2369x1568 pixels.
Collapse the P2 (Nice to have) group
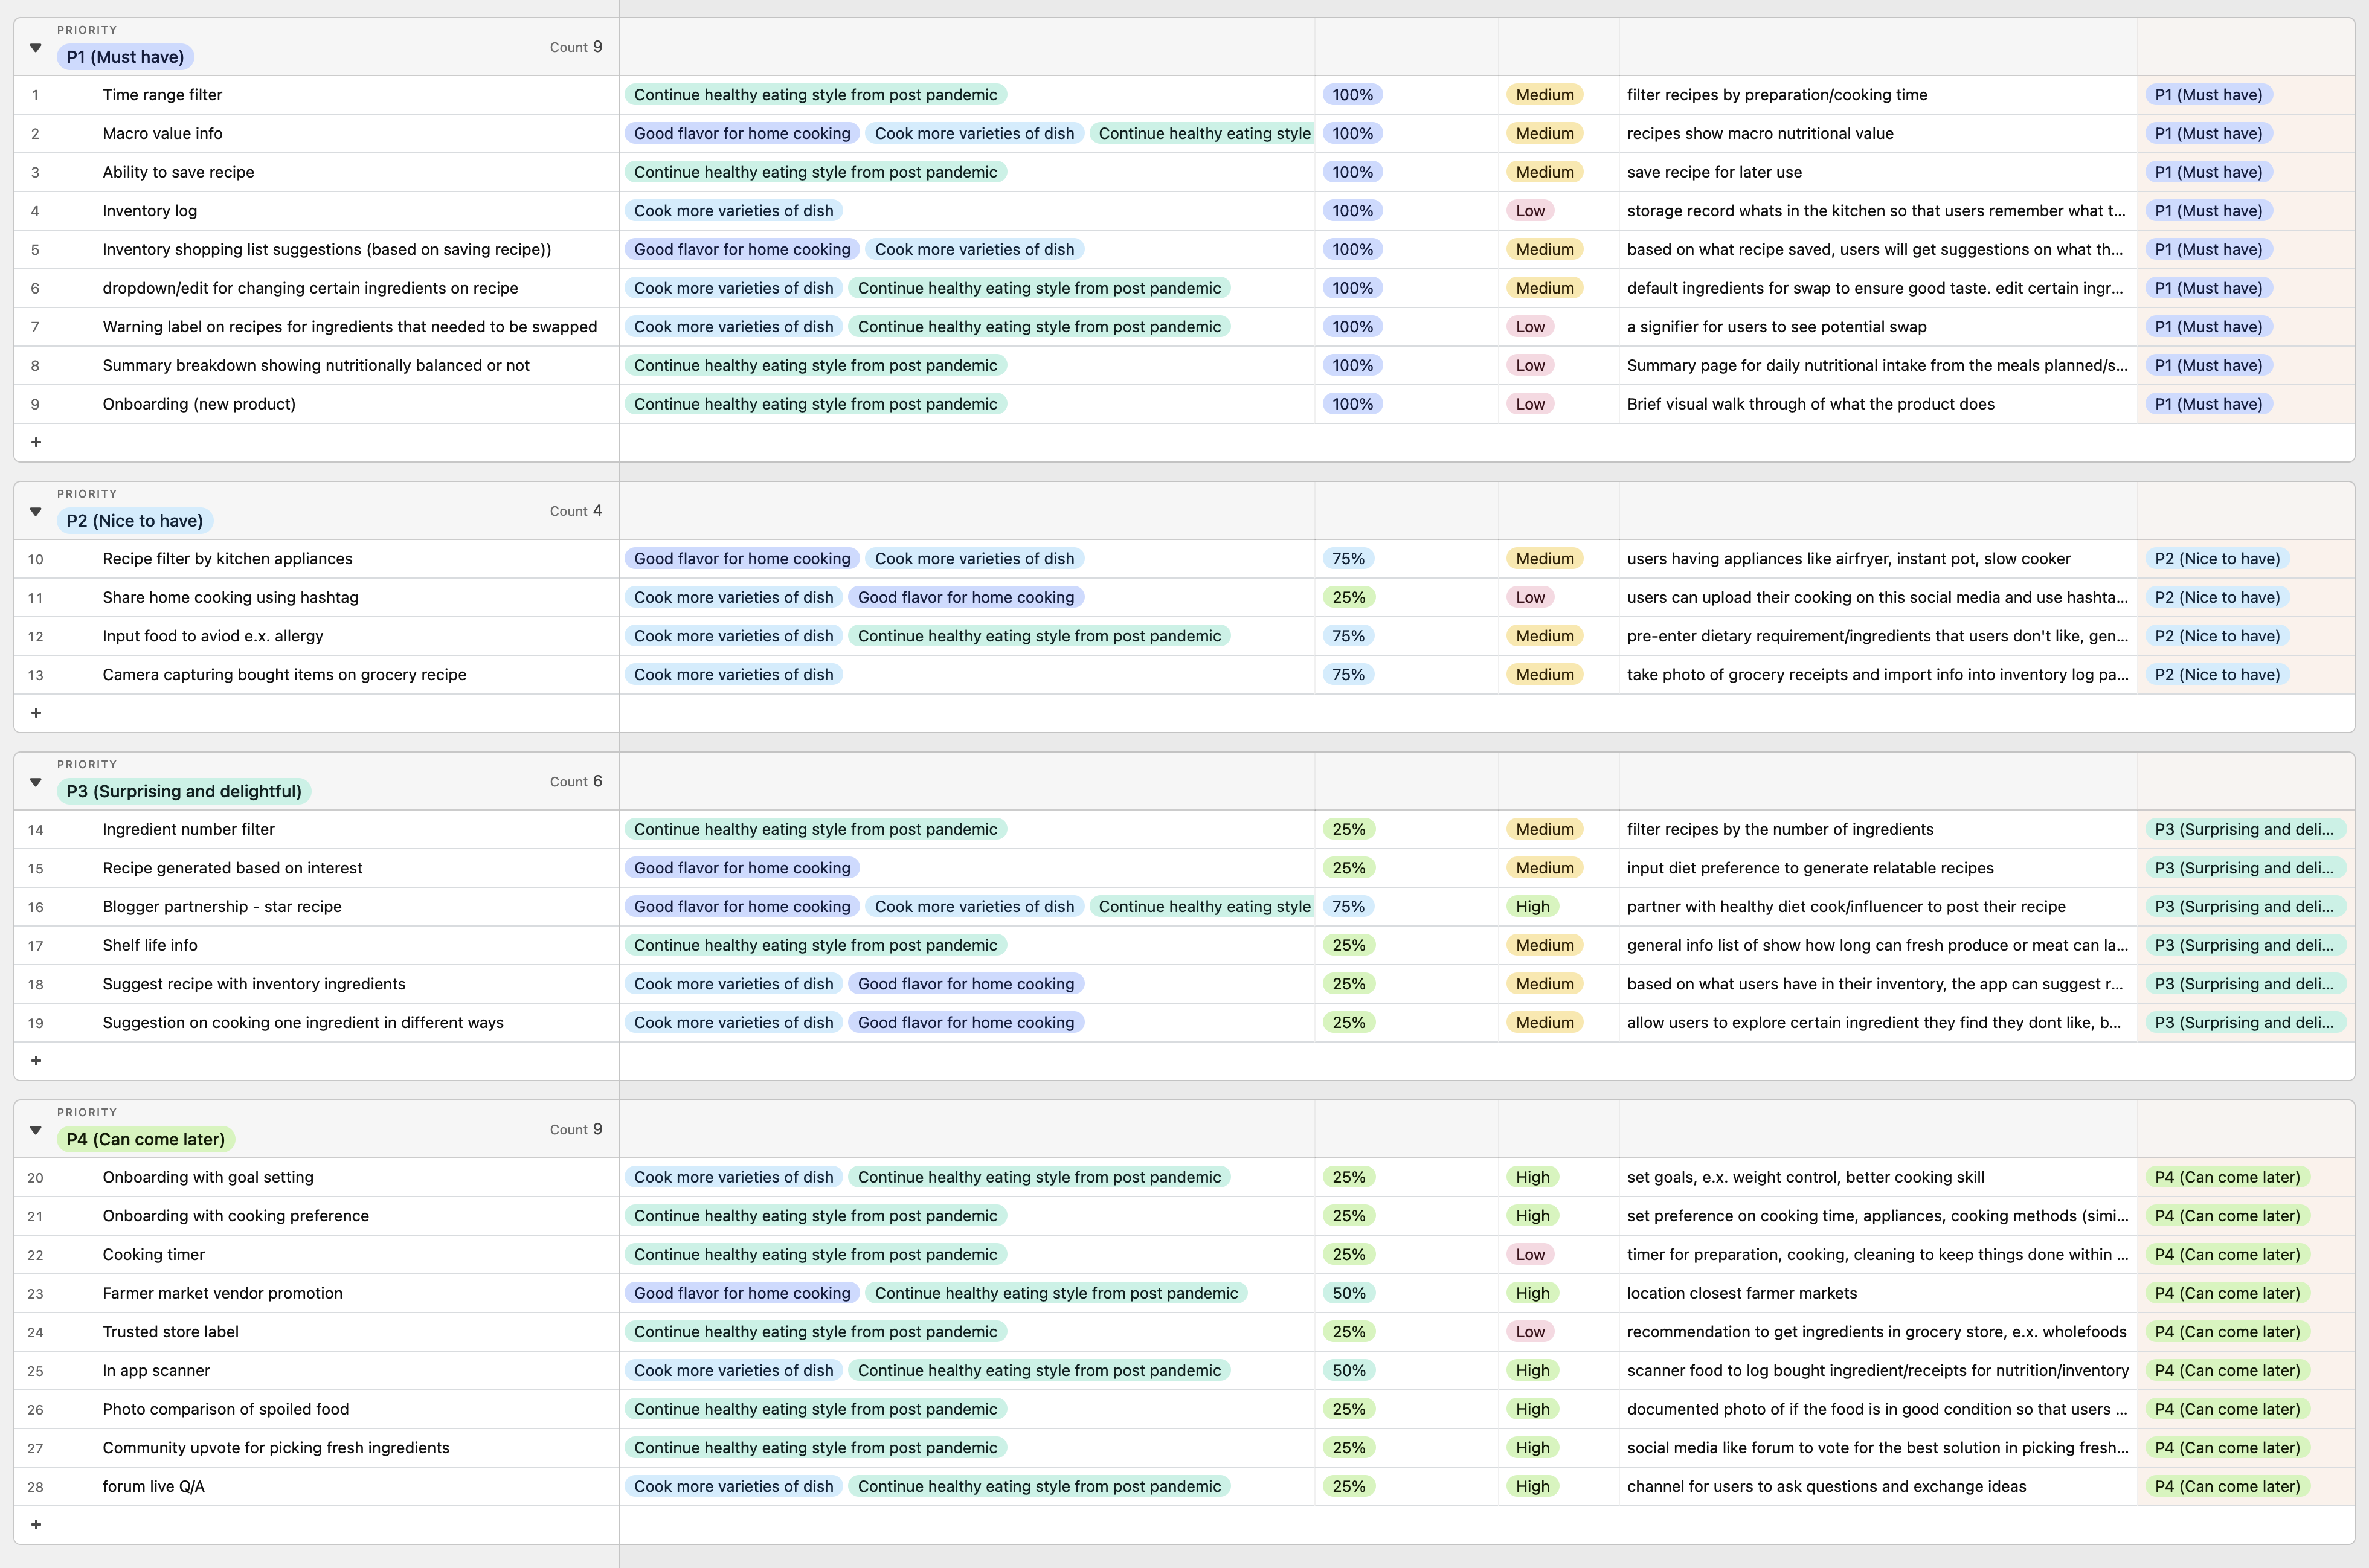[36, 512]
